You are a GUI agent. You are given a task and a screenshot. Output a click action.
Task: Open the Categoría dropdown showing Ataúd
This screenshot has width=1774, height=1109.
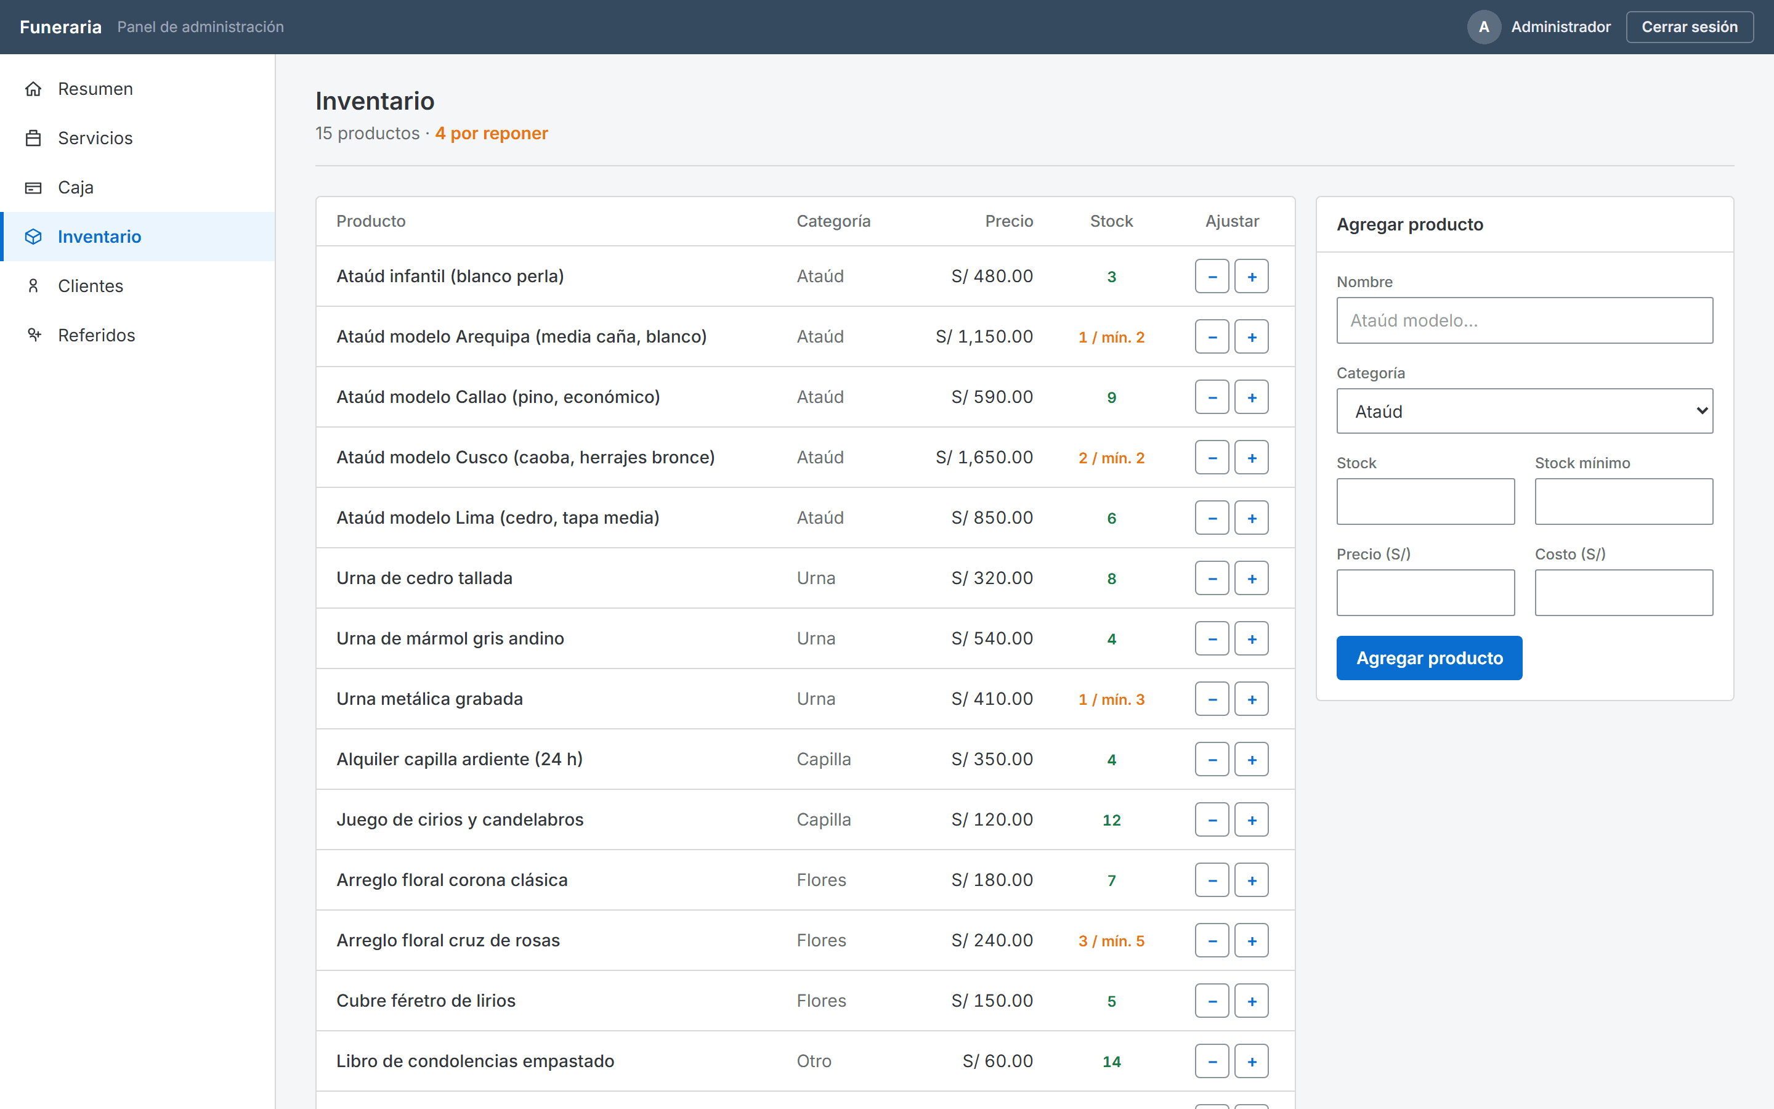coord(1524,412)
